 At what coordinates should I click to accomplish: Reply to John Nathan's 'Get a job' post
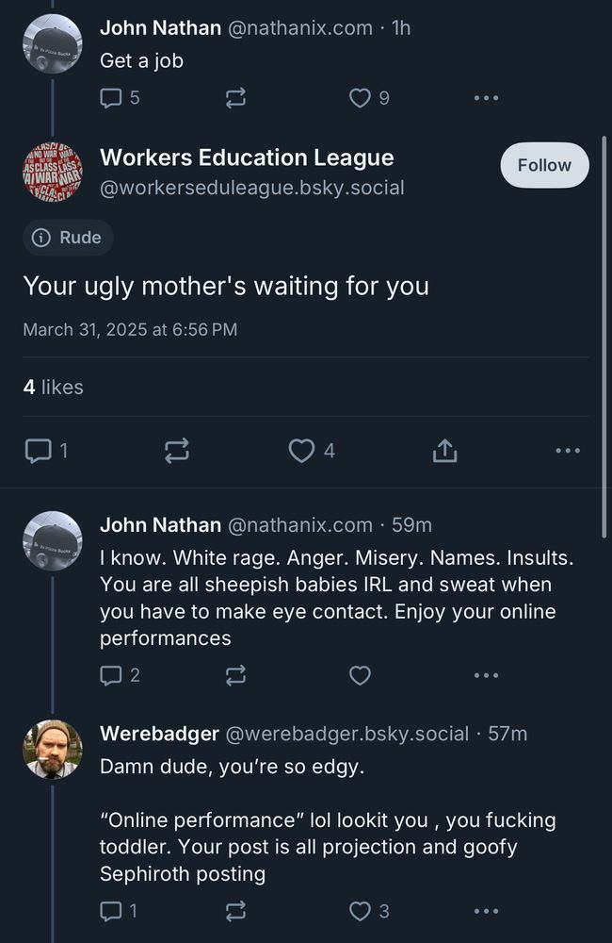click(x=111, y=97)
